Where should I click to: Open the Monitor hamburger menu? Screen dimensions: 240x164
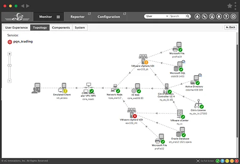[58, 17]
